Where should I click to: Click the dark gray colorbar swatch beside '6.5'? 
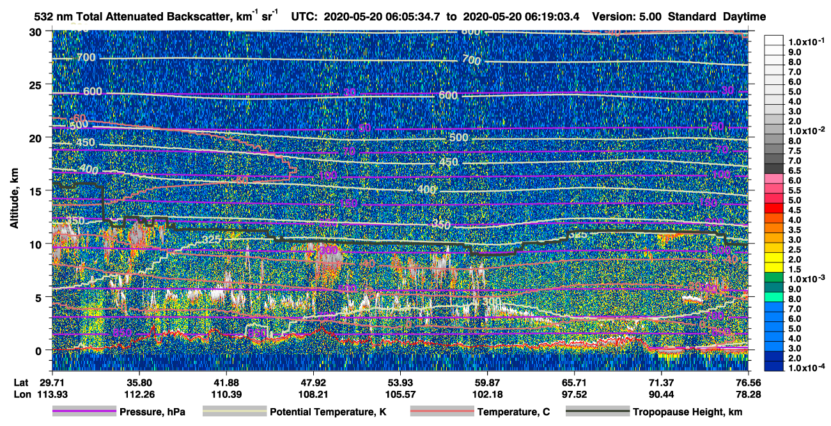tap(774, 169)
